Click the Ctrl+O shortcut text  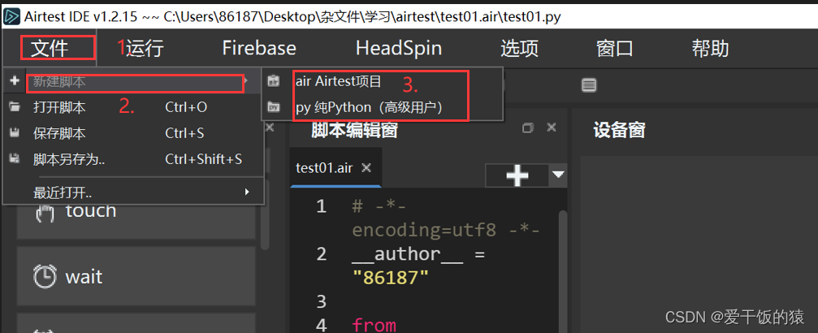tap(186, 107)
